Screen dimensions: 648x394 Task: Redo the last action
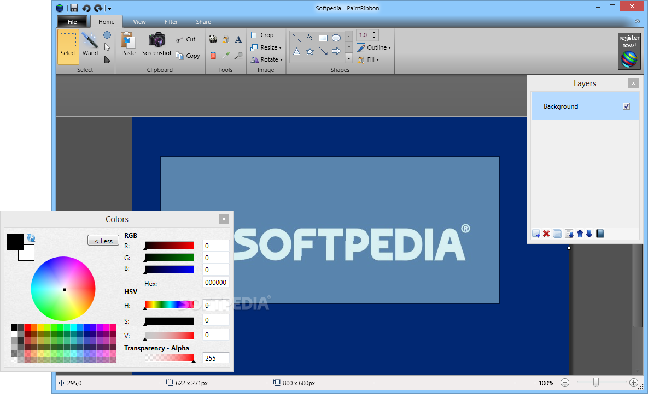(x=98, y=8)
